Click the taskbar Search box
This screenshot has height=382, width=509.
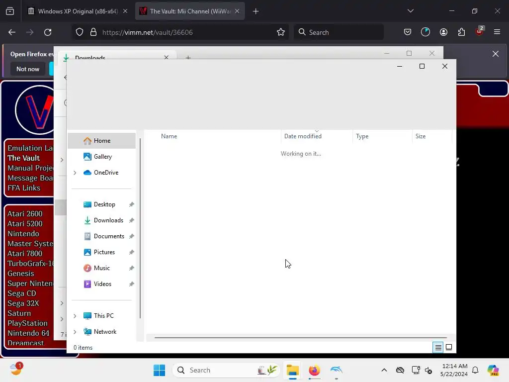click(x=226, y=370)
